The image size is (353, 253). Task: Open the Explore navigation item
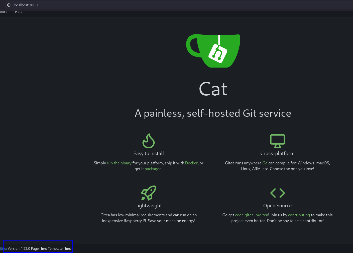tap(4, 12)
